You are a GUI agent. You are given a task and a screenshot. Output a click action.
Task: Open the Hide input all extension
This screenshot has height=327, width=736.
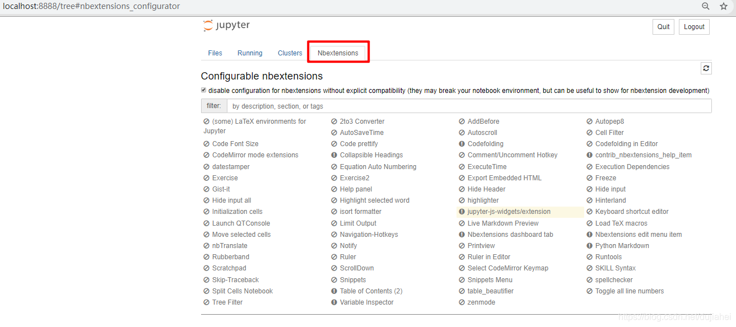pyautogui.click(x=231, y=200)
